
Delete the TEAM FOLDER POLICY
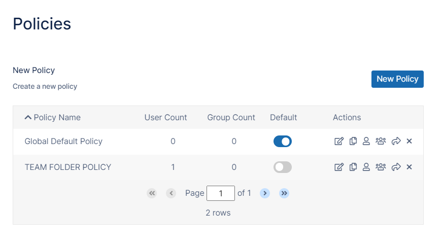409,167
